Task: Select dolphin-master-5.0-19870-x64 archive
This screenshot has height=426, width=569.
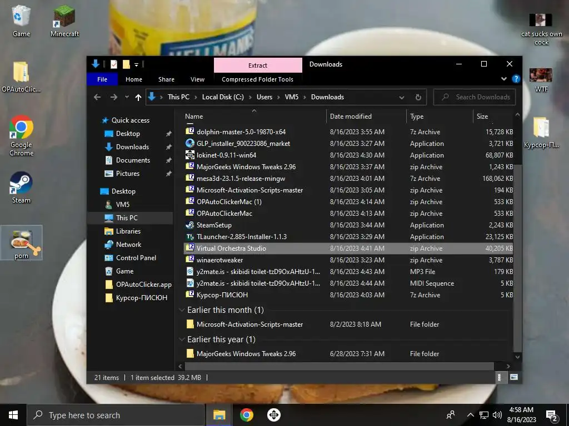Action: coord(348,132)
